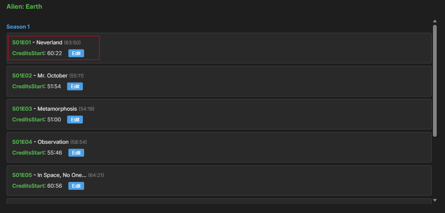Click Edit button for Neverland episode
This screenshot has width=445, height=213.
pyautogui.click(x=76, y=53)
